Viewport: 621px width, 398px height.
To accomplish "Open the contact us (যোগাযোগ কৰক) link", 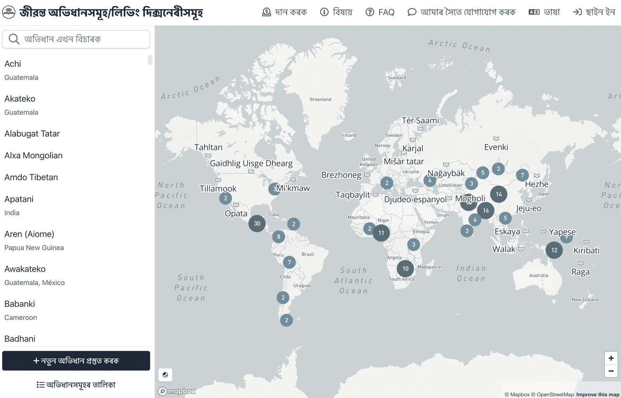I will point(461,12).
